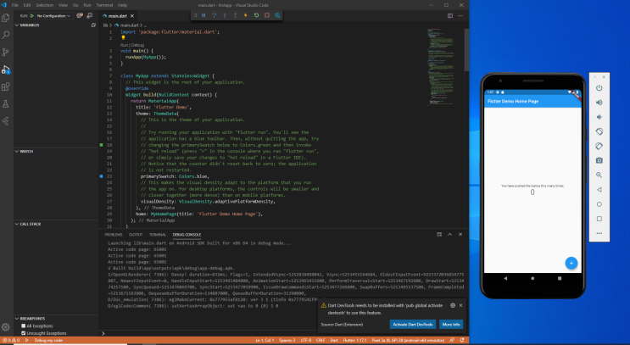Click Step Over in the debug toolbar
This screenshot has width=630, height=345.
point(215,15)
